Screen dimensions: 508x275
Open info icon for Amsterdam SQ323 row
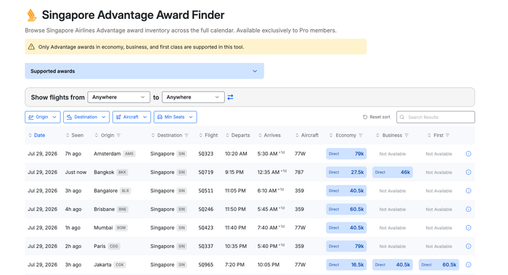(x=469, y=154)
